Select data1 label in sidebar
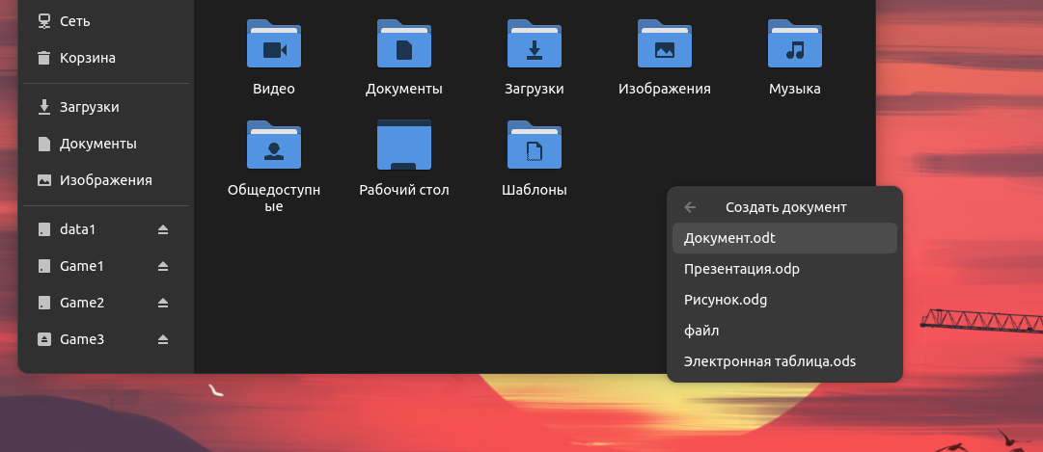Screen dimensions: 1043x452 [78, 229]
